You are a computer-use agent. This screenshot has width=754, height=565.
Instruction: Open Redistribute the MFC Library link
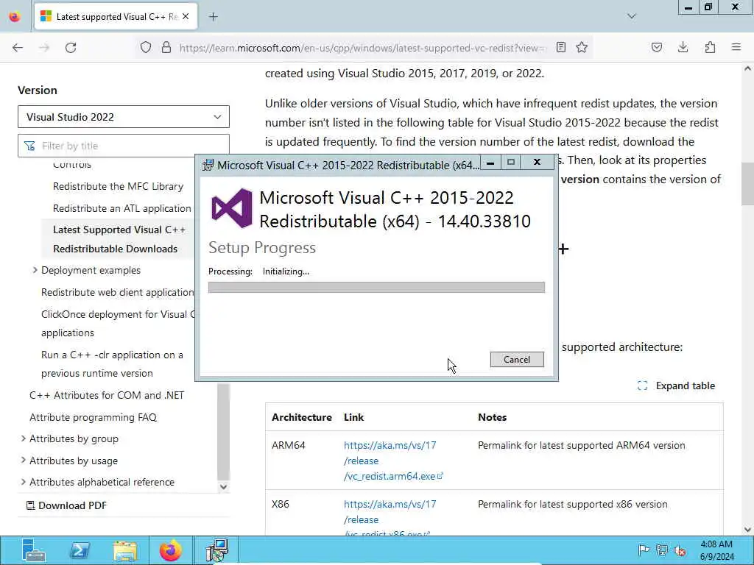coord(118,186)
